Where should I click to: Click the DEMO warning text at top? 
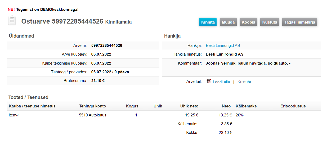[43, 10]
